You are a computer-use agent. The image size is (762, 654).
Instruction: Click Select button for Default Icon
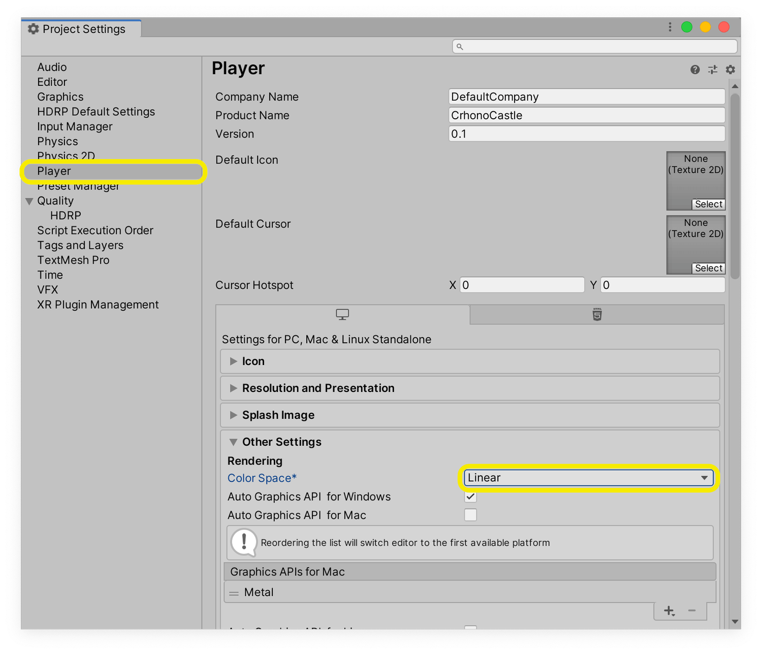tap(709, 204)
